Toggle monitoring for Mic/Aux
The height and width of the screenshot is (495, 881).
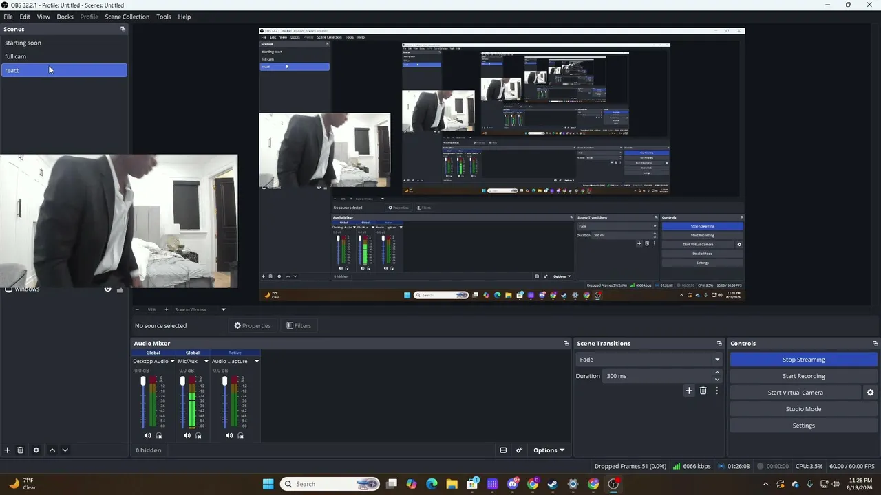click(x=199, y=435)
